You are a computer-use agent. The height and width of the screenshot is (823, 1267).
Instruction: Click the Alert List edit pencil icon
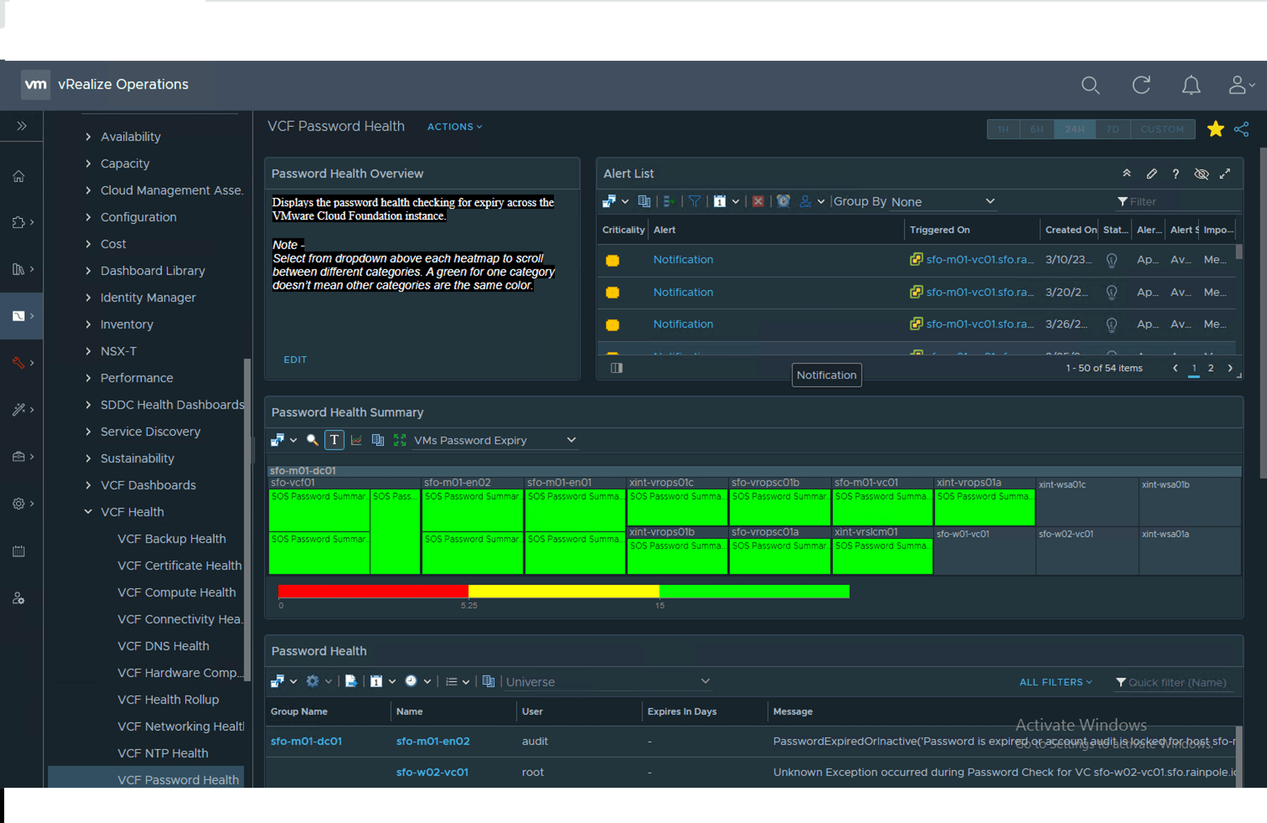click(x=1151, y=174)
